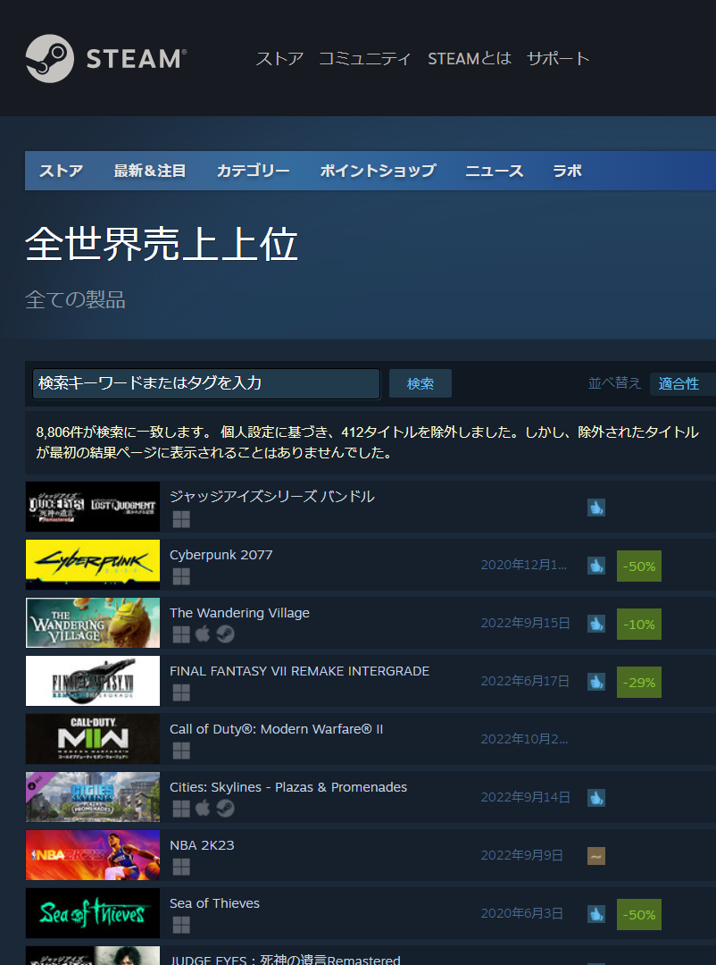Click thumbs-up review icon for ジャッジアイズシリーズ バンドル

click(x=596, y=508)
